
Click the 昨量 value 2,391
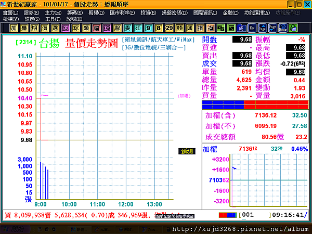pos(244,88)
